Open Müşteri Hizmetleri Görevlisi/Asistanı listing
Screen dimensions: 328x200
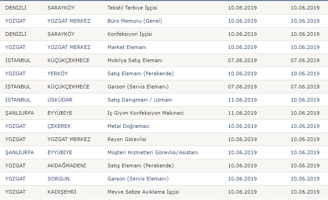coord(153,152)
